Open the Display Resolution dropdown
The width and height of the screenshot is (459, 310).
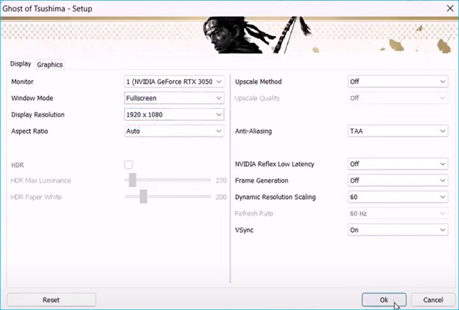[x=174, y=115]
